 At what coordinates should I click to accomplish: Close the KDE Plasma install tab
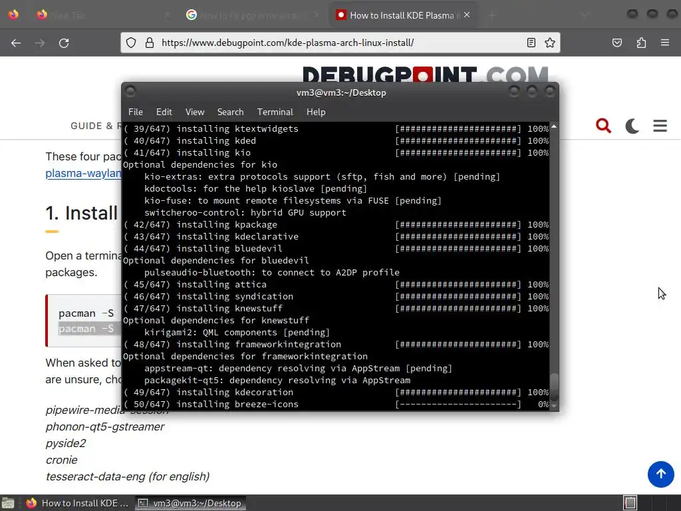[467, 15]
